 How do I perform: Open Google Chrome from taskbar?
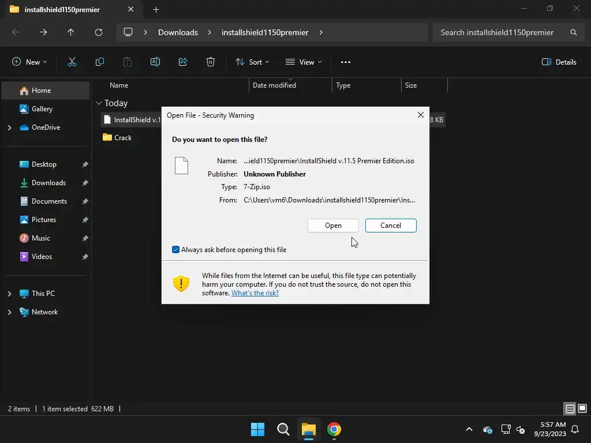click(x=334, y=429)
